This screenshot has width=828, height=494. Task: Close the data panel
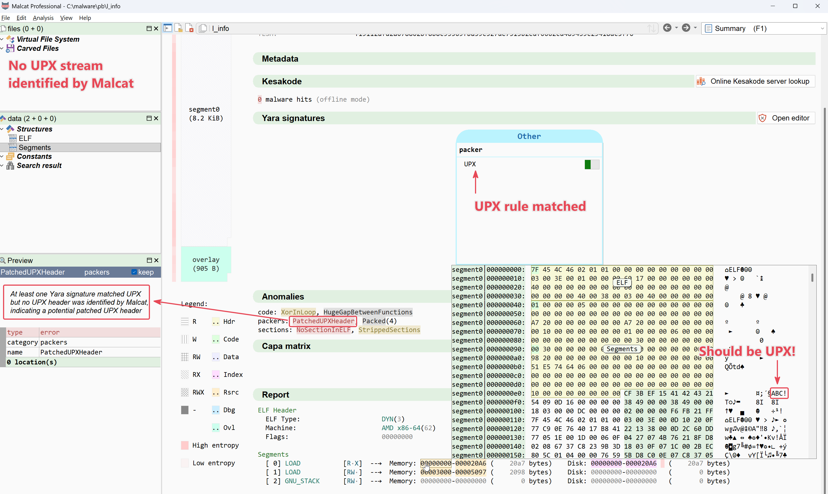click(x=156, y=118)
